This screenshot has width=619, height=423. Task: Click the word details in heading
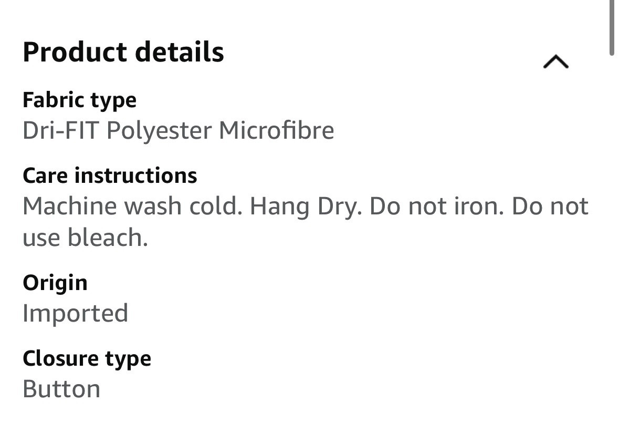[180, 52]
